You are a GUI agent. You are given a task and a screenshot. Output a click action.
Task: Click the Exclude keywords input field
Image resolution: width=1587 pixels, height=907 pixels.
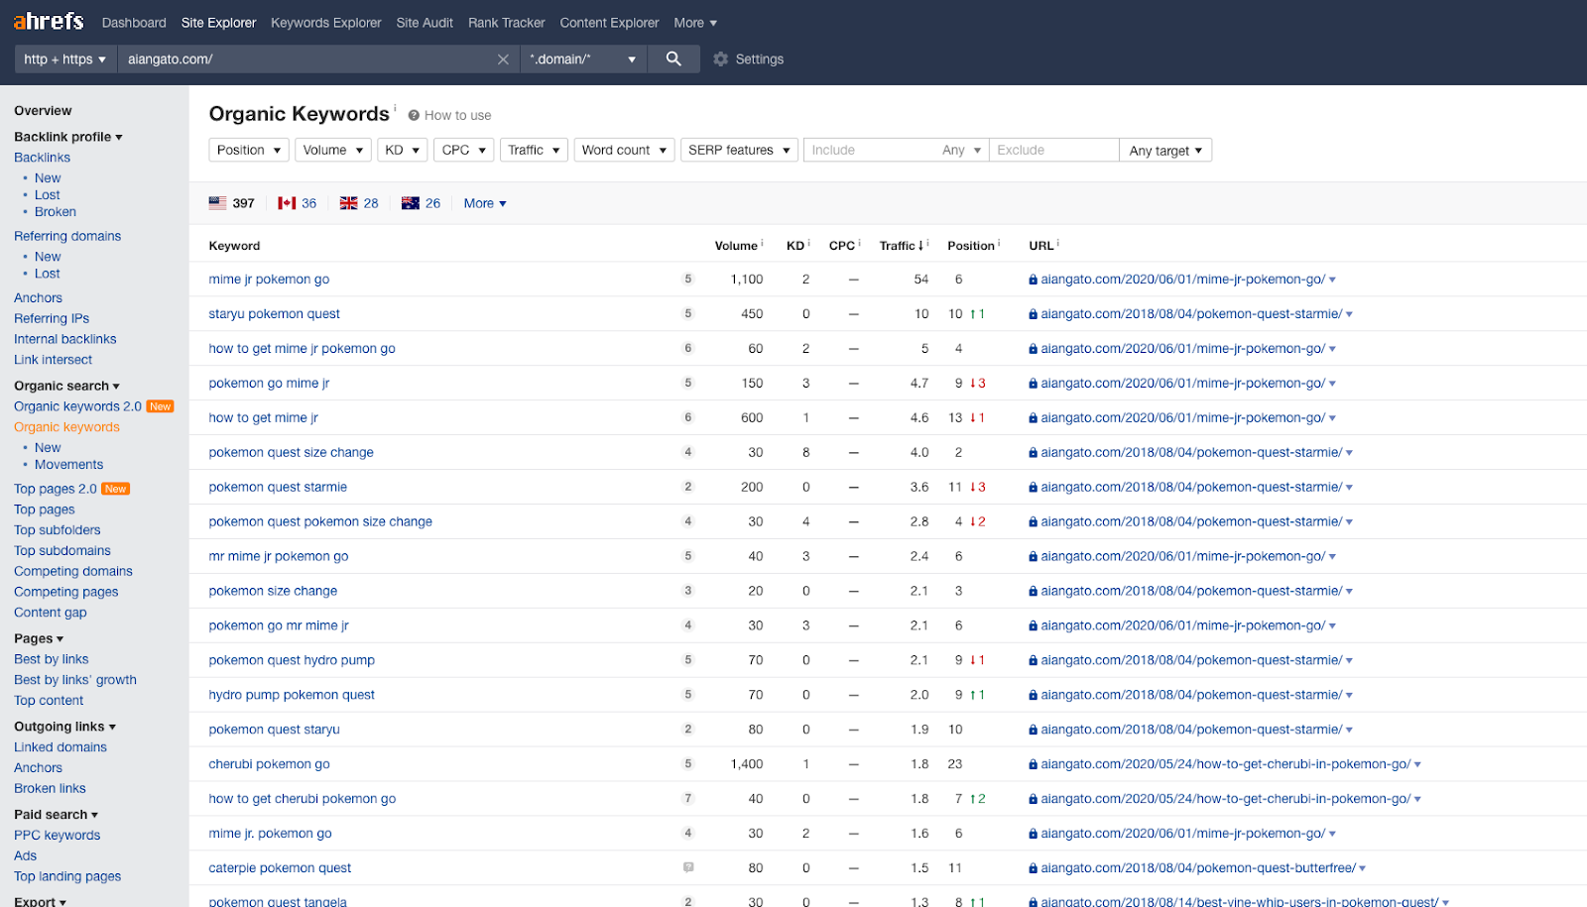tap(1054, 150)
